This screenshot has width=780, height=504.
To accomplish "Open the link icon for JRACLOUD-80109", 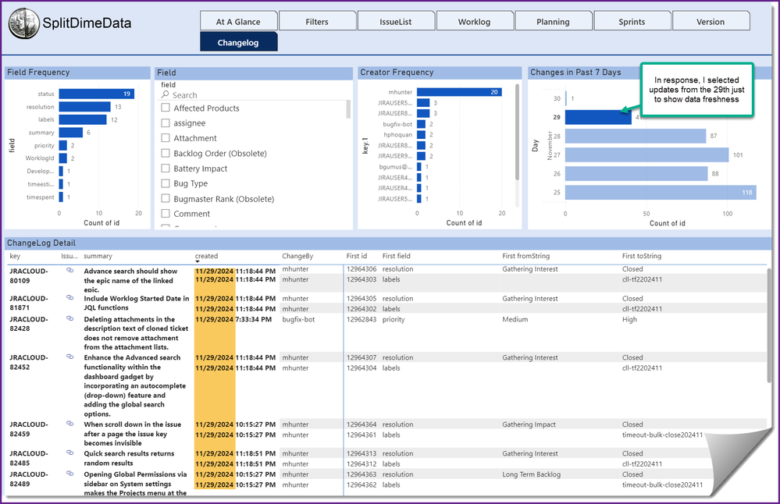I will coord(69,270).
